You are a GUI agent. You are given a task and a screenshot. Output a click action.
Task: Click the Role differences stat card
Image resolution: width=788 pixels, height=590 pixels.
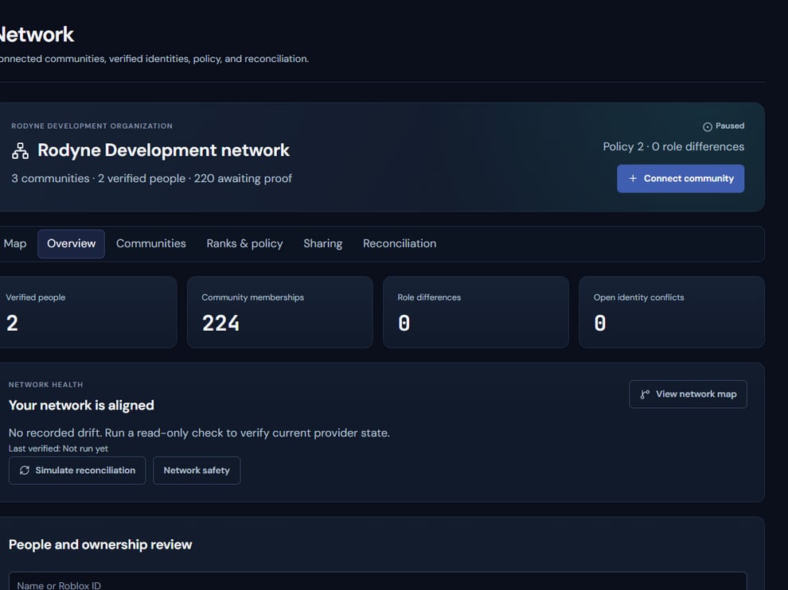click(476, 312)
